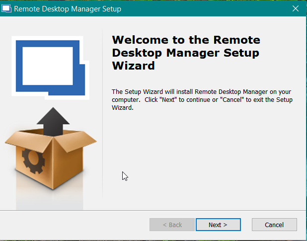This screenshot has width=307, height=241.
Task: Close the setup window with the X button
Action: (x=295, y=8)
